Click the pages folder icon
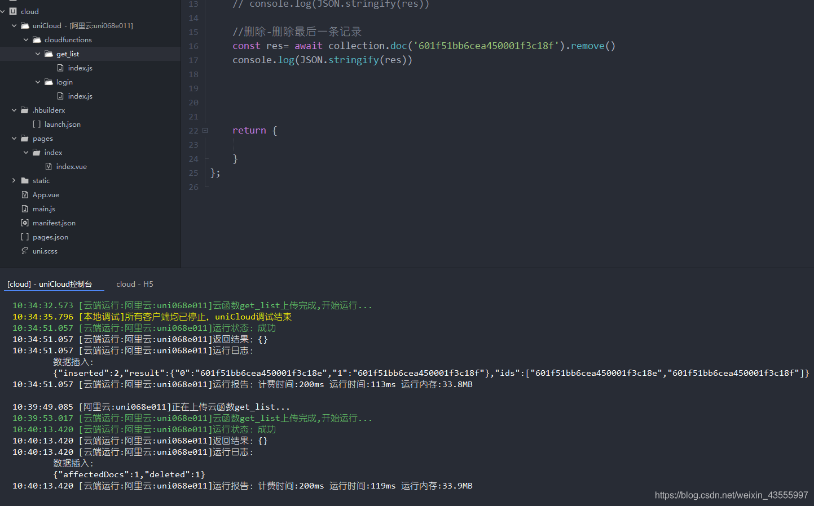Screen dimensions: 814x506 click(25, 138)
